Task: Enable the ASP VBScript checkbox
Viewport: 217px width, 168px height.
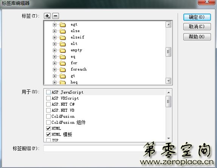Action: pyautogui.click(x=48, y=98)
